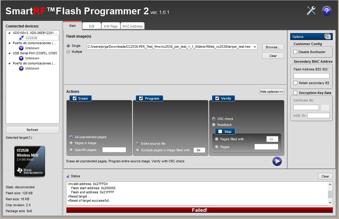Select CRC check radio
This screenshot has width=339, height=219.
pos(214,119)
